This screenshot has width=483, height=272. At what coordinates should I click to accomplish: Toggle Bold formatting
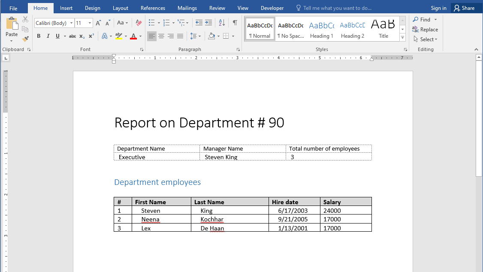[x=39, y=36]
